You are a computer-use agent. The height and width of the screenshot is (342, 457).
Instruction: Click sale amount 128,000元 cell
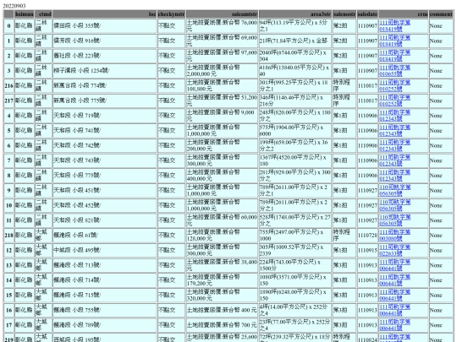(222, 236)
